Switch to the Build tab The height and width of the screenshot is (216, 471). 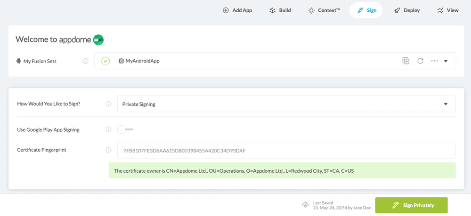[x=280, y=10]
